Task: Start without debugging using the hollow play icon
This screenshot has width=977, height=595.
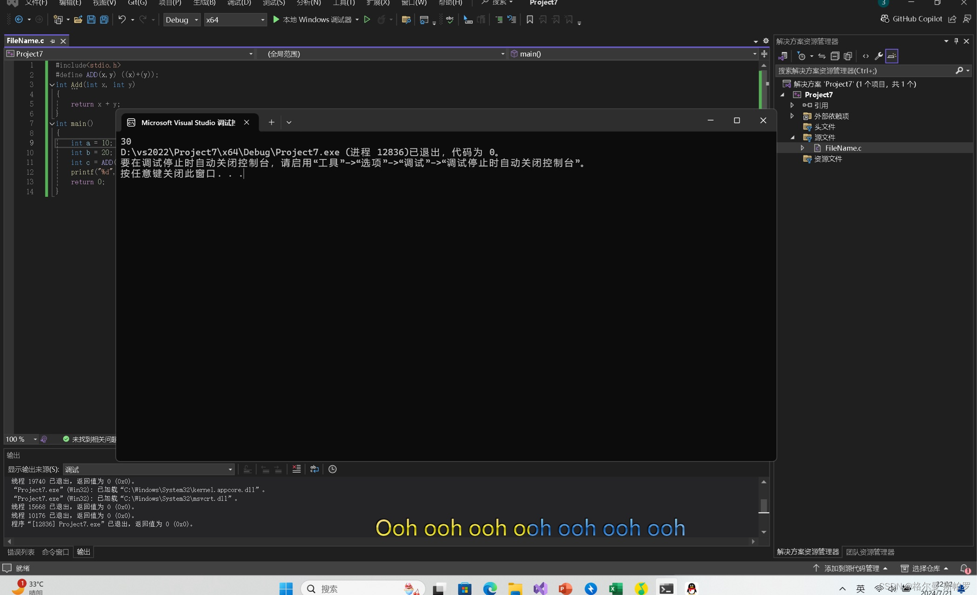Action: coord(367,20)
